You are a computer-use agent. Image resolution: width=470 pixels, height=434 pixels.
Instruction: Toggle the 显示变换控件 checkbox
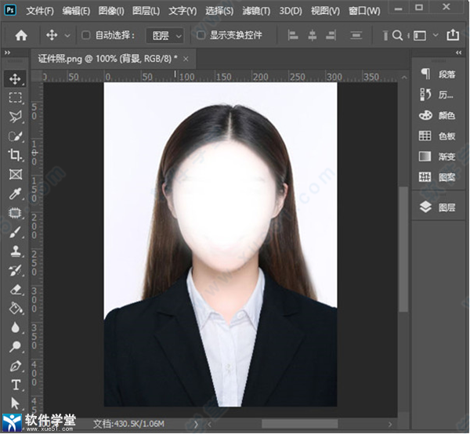pyautogui.click(x=201, y=35)
